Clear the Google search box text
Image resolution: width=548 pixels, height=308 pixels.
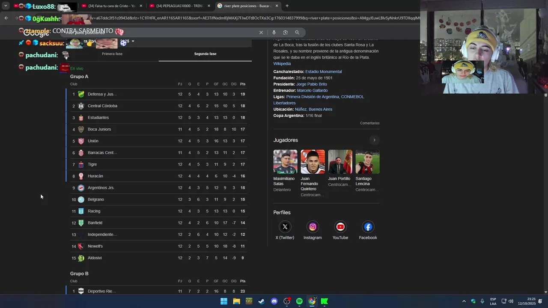click(261, 33)
